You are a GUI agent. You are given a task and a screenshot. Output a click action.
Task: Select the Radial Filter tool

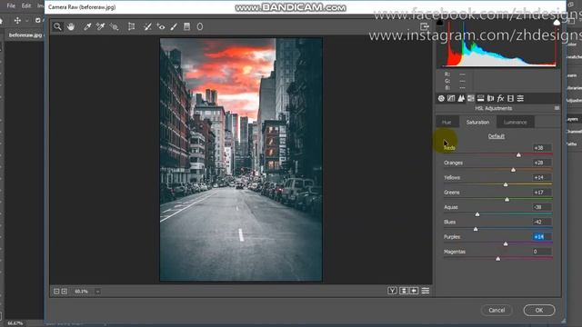[200, 26]
